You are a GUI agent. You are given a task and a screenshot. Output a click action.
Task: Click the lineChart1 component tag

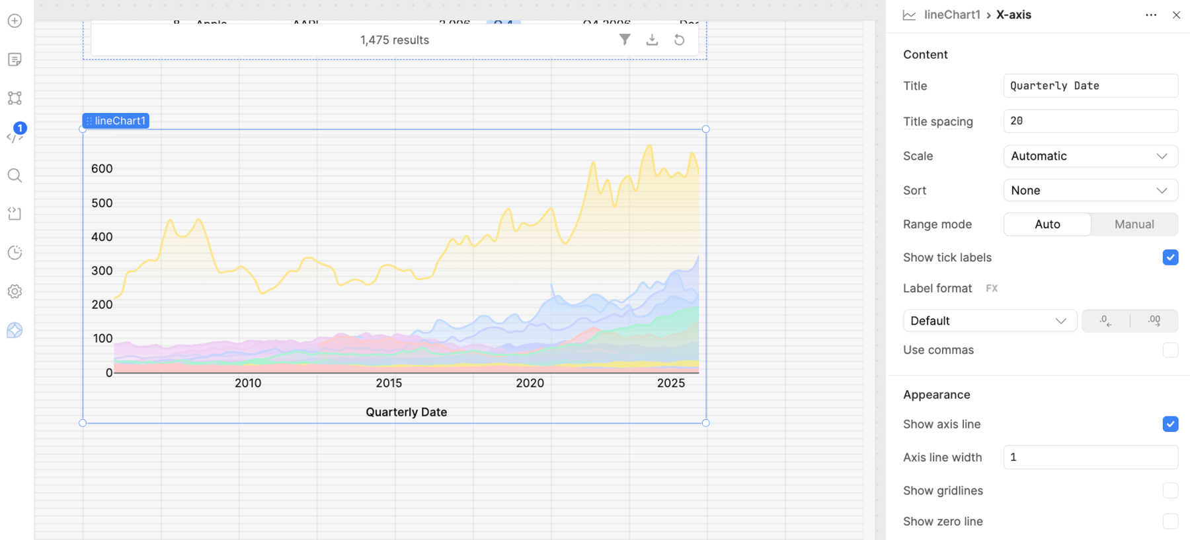[x=116, y=121]
